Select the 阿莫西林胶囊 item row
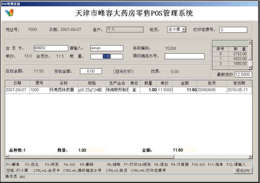Image resolution: width=260 pixels, height=183 pixels. pos(128,90)
